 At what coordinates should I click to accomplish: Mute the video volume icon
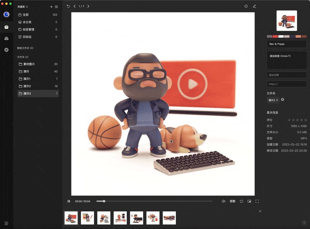pos(223,201)
